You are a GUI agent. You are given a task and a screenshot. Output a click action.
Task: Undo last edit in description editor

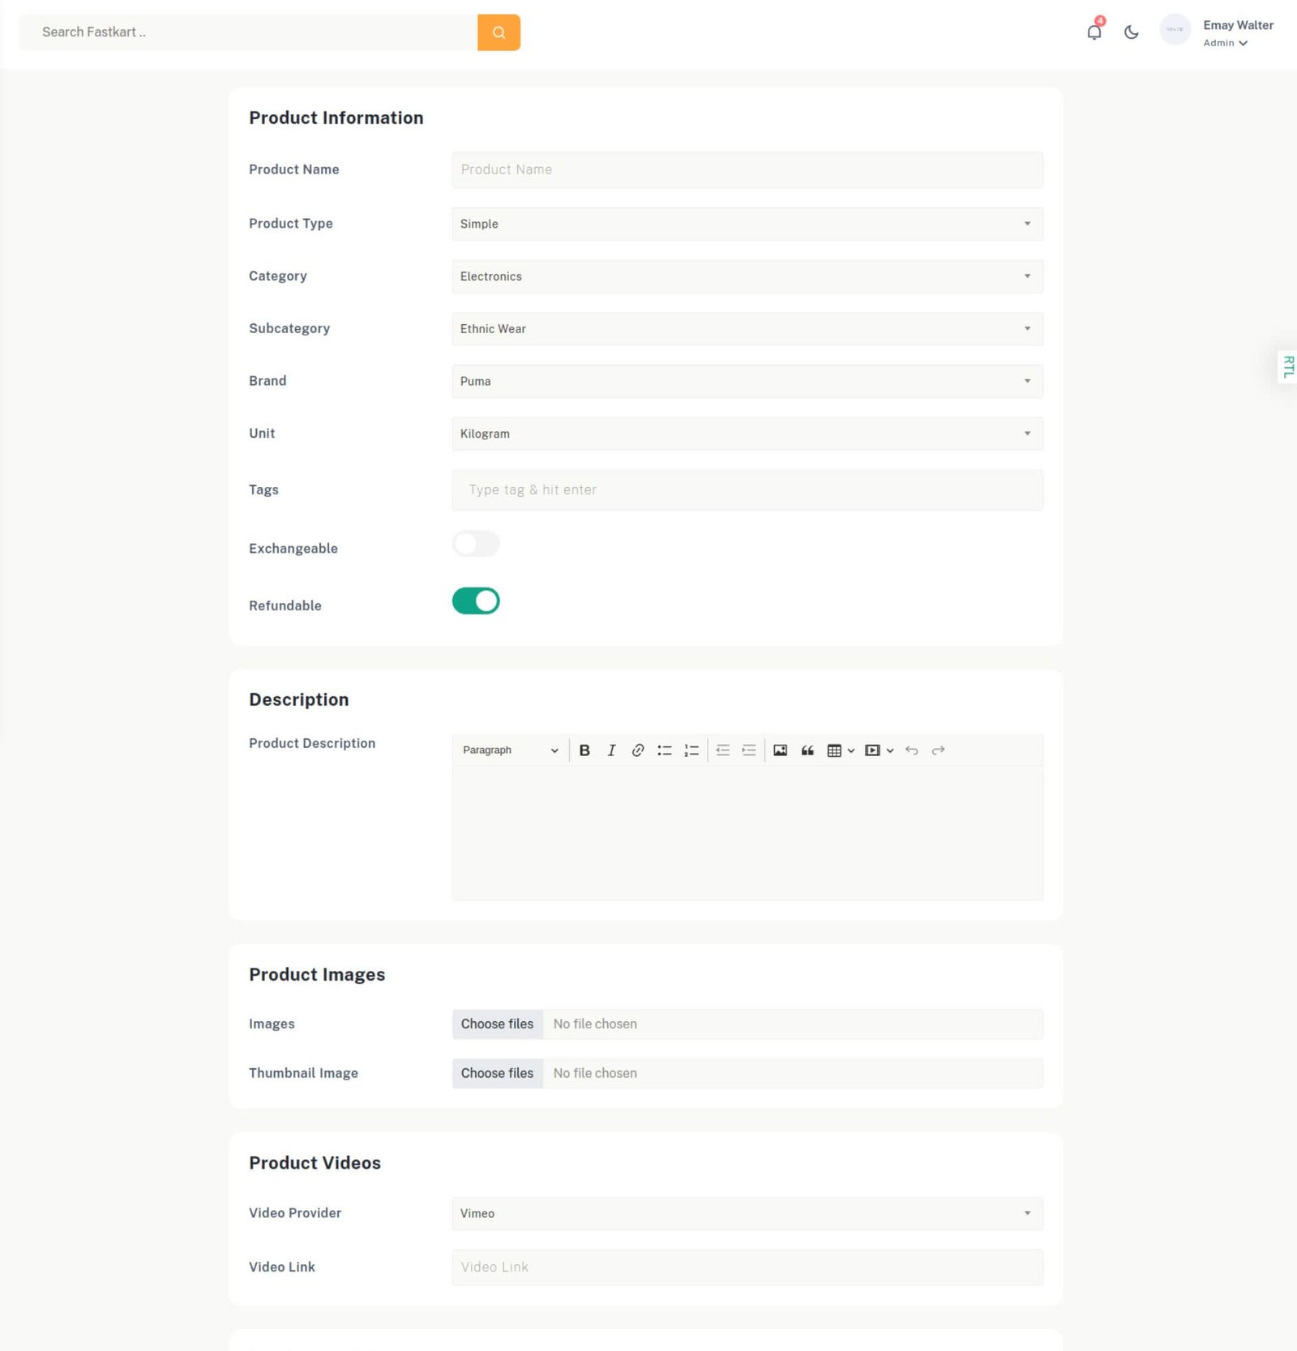(x=911, y=750)
